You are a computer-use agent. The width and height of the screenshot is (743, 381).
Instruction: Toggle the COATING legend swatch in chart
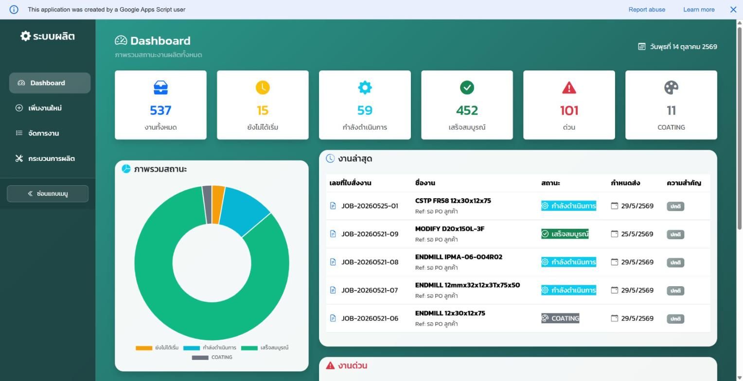[200, 358]
